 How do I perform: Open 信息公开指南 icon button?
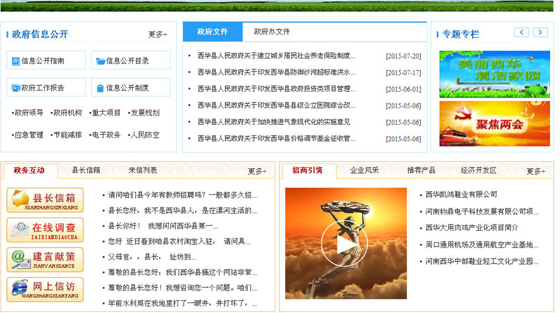[46, 61]
